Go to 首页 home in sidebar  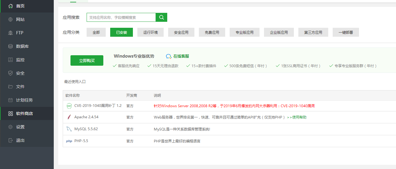coord(20,6)
